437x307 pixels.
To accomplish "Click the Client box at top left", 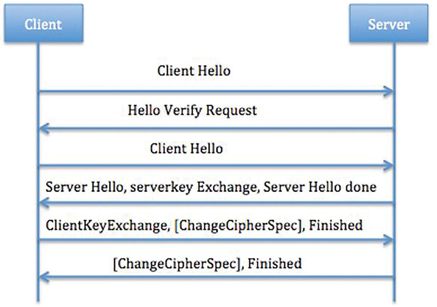I will (x=44, y=24).
